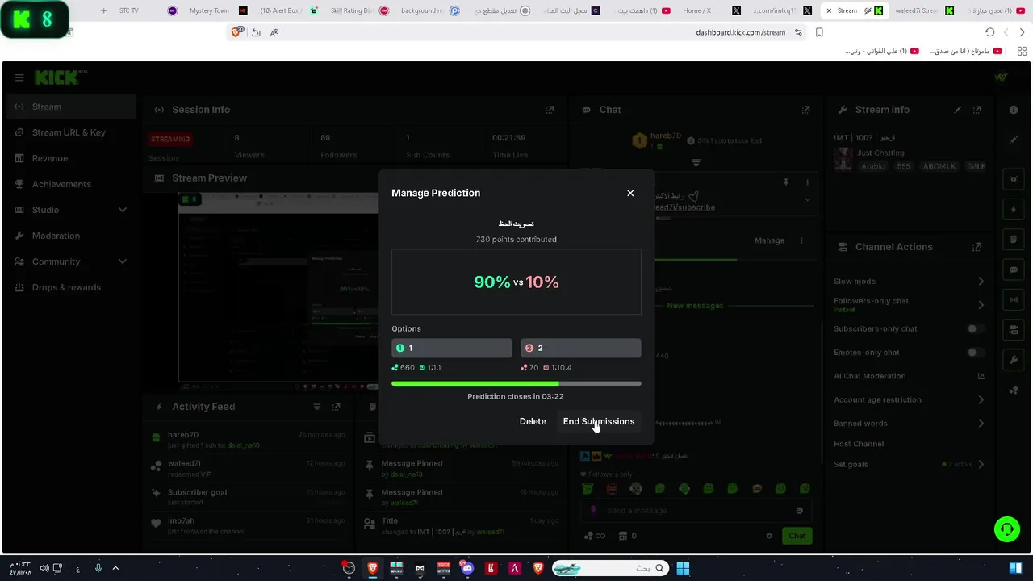Pop out Stream info panel

coord(977,110)
